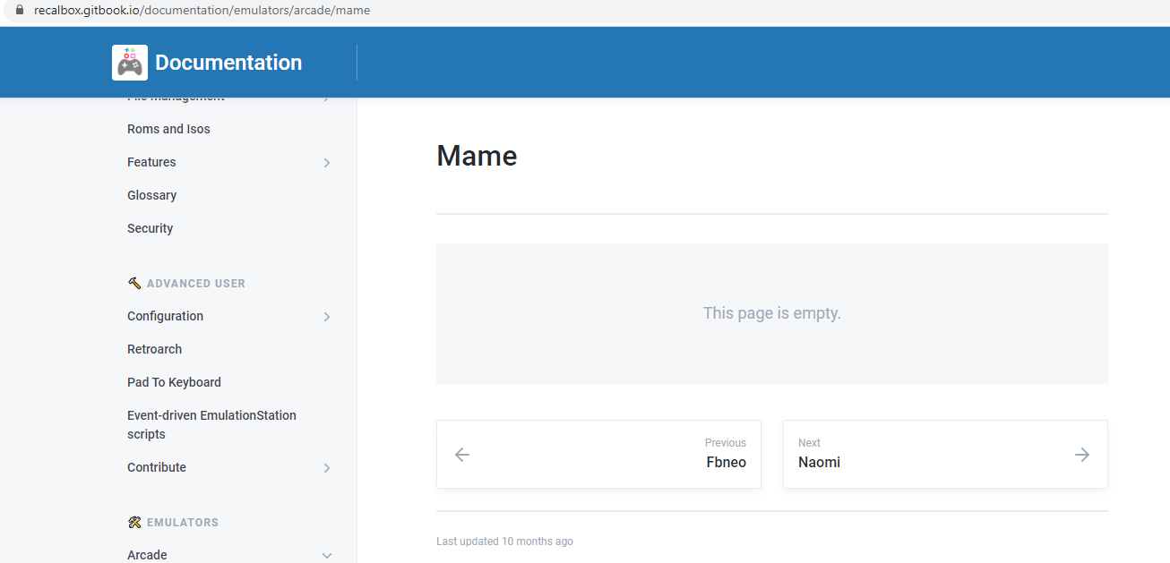Open the Documentation home title link

click(228, 63)
